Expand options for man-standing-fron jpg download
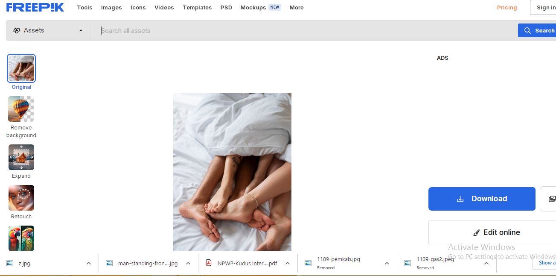Viewport: 556px width, 276px height. pos(188,263)
